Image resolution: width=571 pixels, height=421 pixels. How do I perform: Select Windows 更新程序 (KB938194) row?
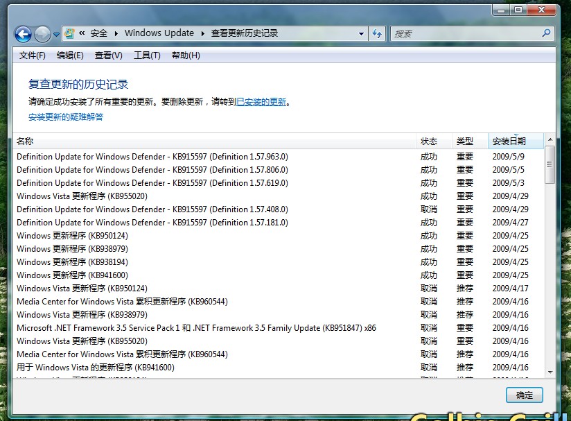(279, 262)
